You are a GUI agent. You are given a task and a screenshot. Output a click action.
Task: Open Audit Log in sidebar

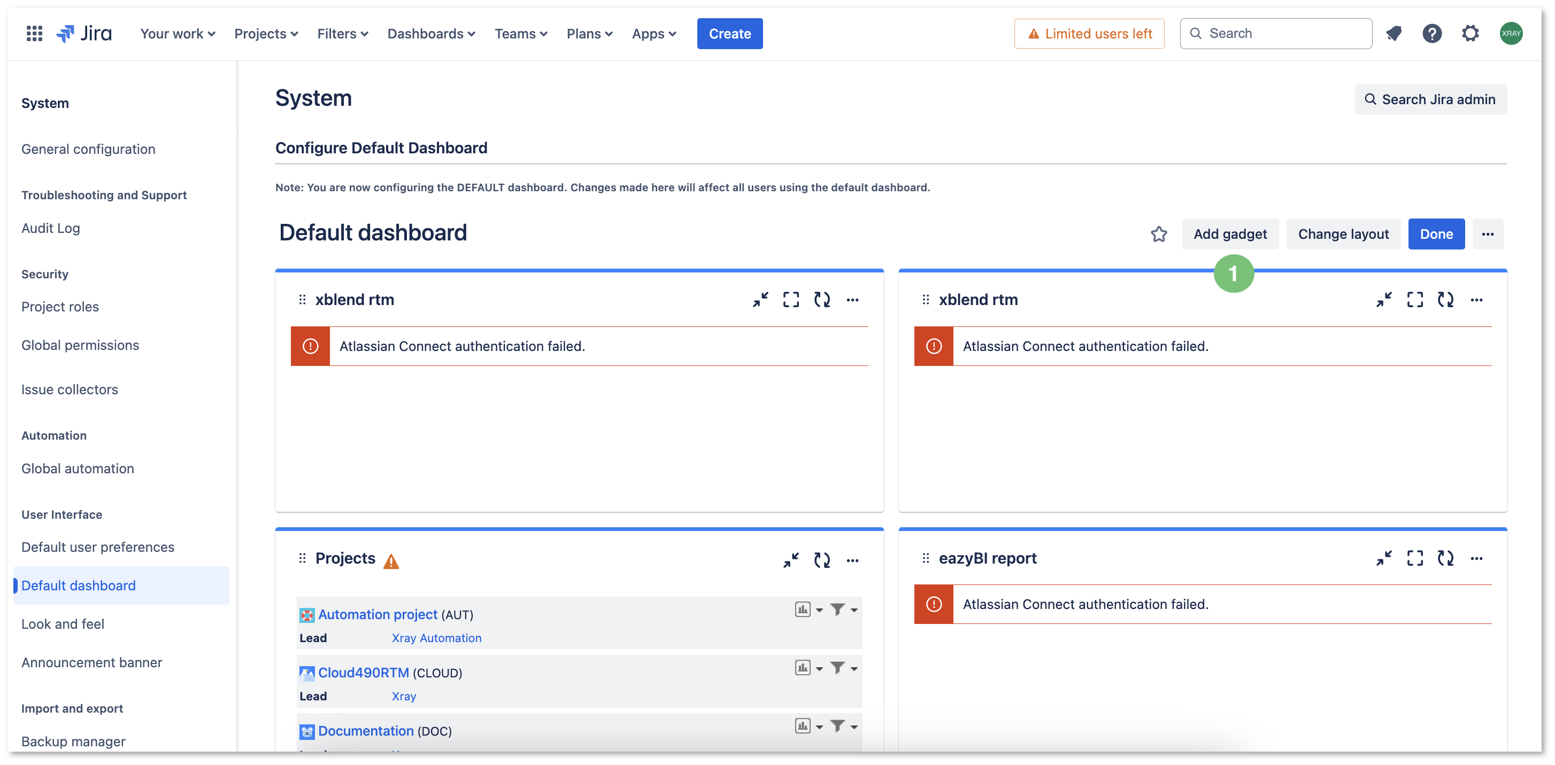51,228
